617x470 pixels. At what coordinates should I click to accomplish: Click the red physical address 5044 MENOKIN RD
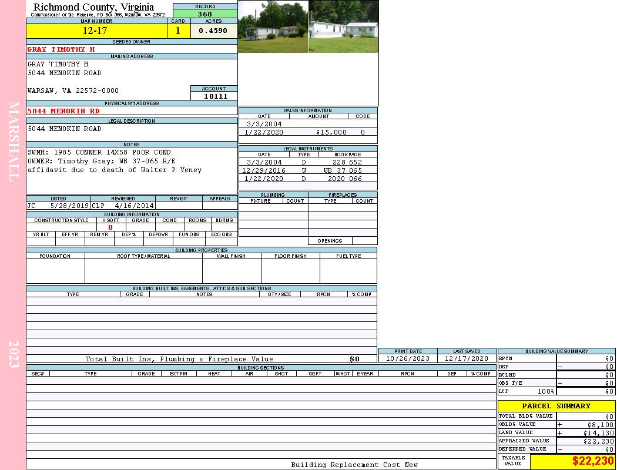[63, 111]
